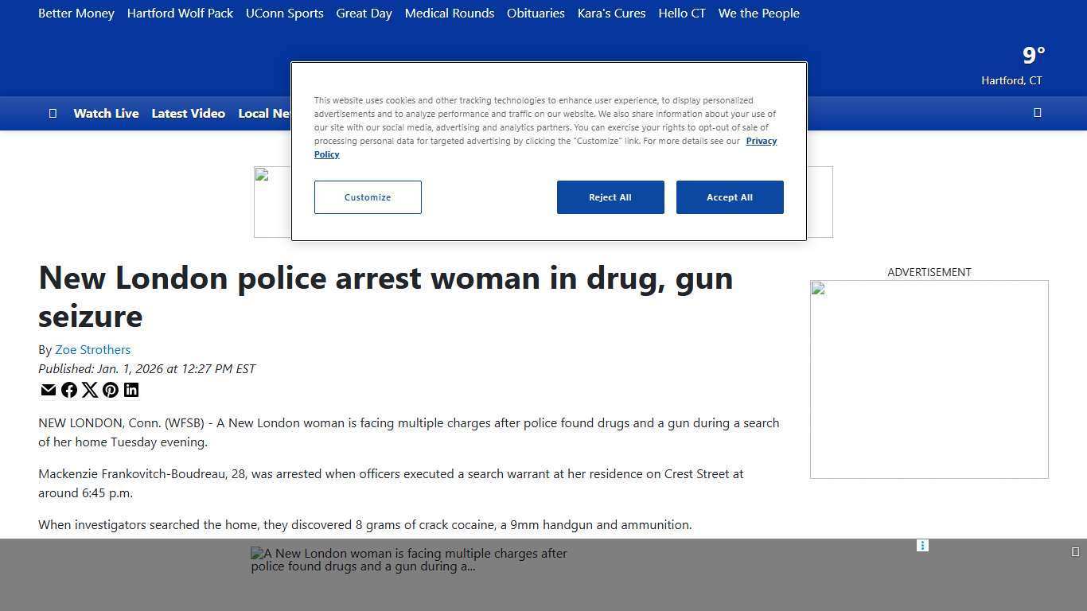Image resolution: width=1087 pixels, height=611 pixels.
Task: Share the article on LinkedIn
Action: coord(131,390)
